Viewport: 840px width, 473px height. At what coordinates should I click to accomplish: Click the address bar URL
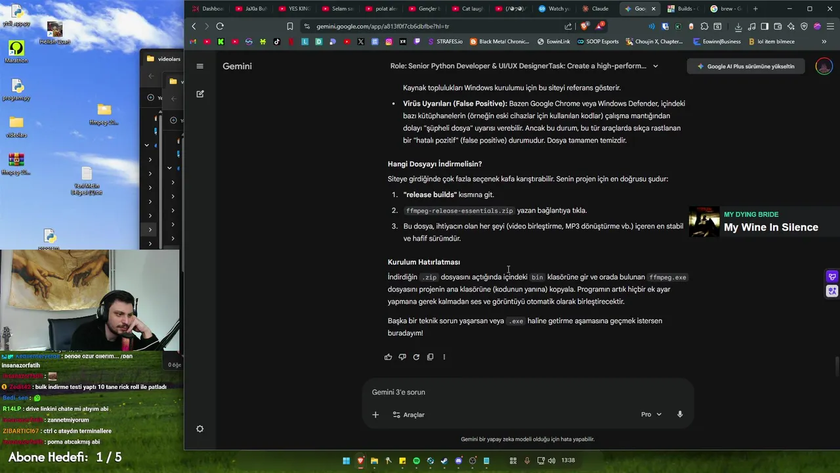(x=383, y=26)
